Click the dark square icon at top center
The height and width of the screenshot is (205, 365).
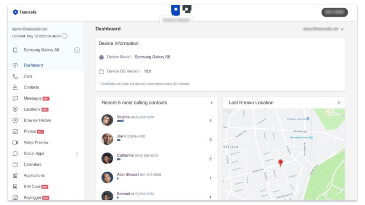pos(187,9)
